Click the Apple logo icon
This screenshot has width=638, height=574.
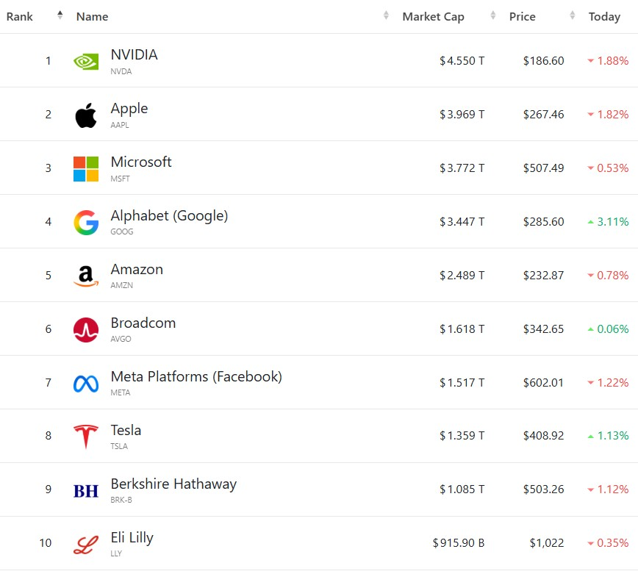[x=86, y=115]
